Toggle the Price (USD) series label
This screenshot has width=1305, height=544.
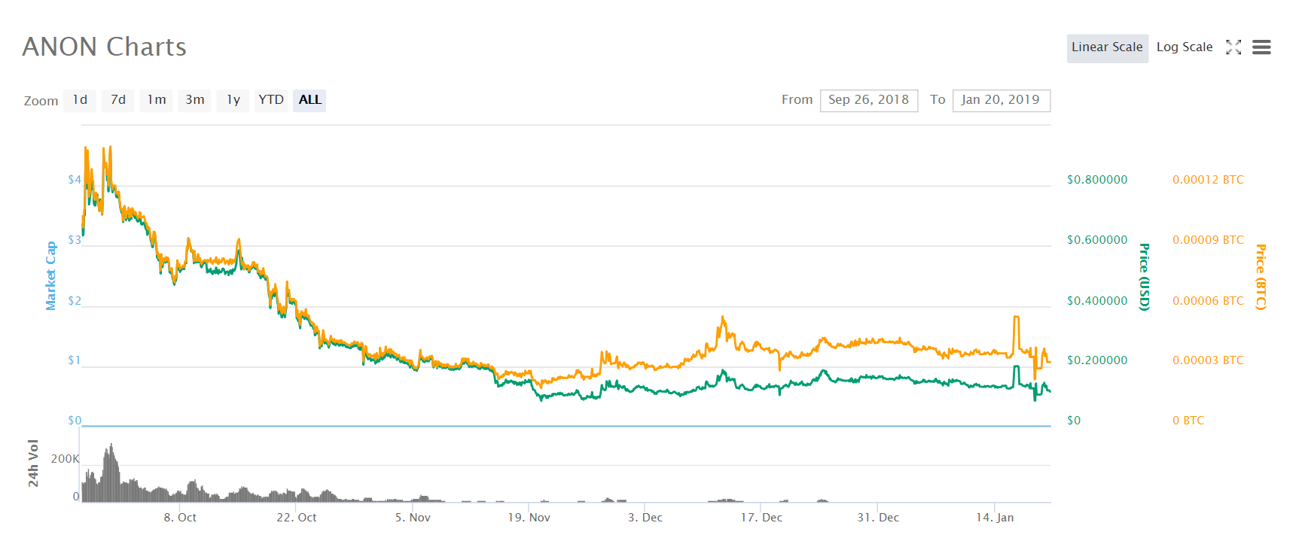[1144, 277]
